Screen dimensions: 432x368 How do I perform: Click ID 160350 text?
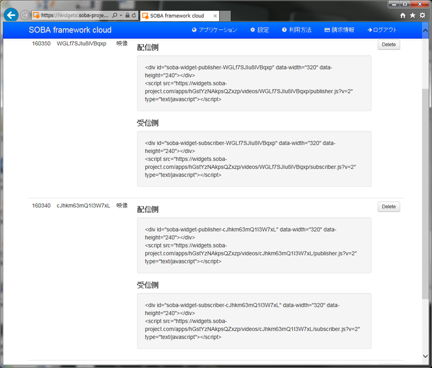41,44
